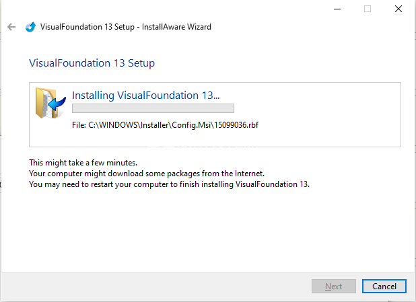Click the blue 'VisualFoundation 13 Setup' heading
The width and height of the screenshot is (416, 302).
[92, 63]
